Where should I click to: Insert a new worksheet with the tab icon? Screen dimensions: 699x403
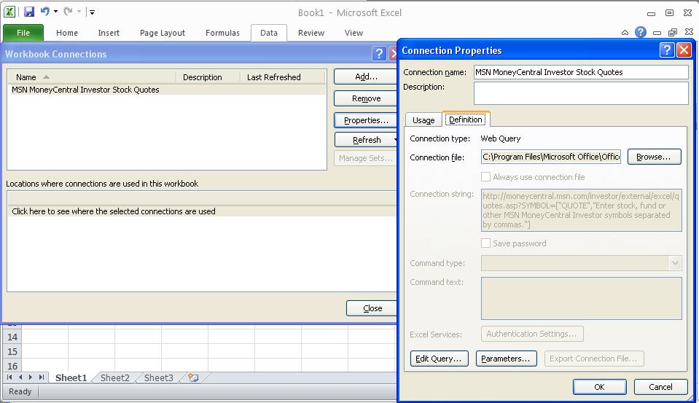[x=193, y=378]
